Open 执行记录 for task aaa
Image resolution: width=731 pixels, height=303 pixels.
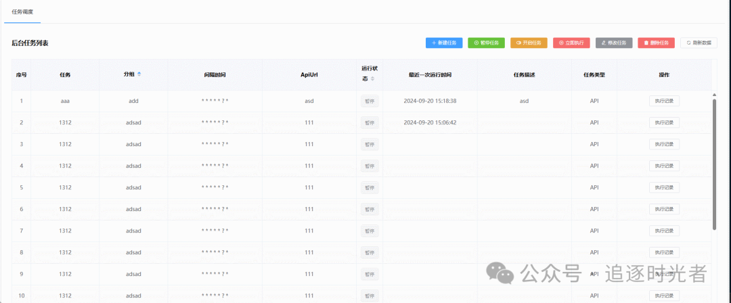(664, 101)
